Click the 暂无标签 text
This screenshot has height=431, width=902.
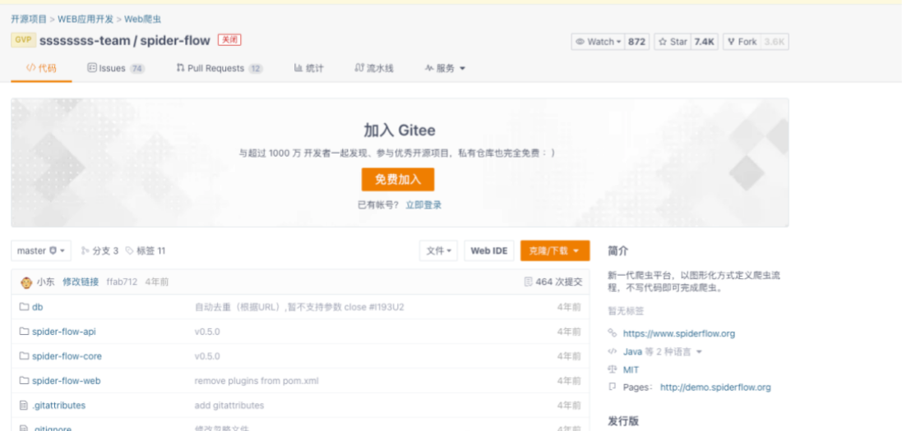coord(626,311)
